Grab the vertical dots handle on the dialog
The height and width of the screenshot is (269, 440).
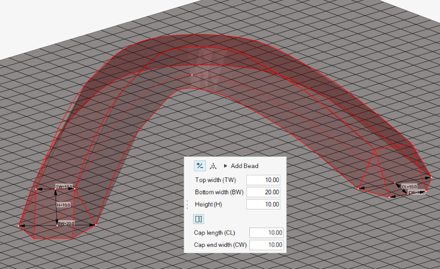pos(187,204)
